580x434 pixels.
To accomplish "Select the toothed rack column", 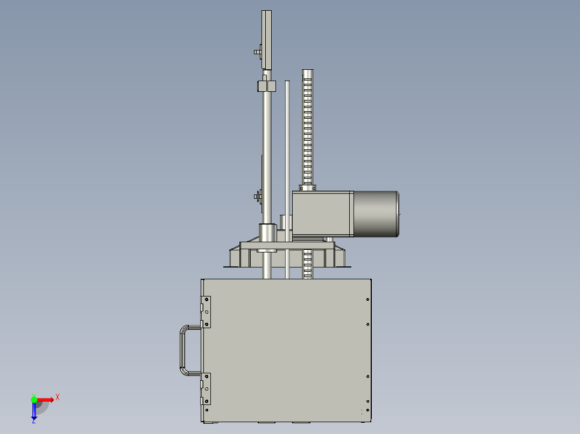I will click(308, 127).
